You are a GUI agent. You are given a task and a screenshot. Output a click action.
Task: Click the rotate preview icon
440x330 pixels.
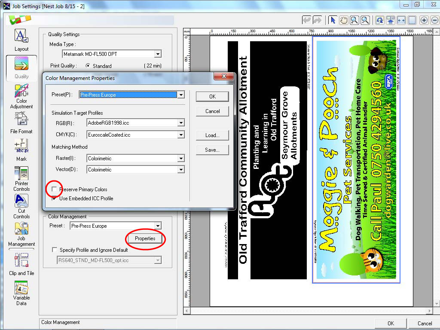click(x=379, y=20)
